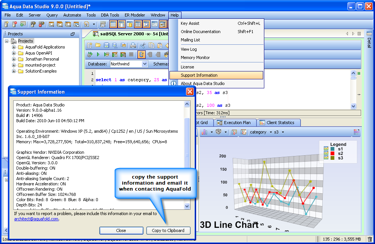Click the info icon beside About Aqua Data Studio
This screenshot has height=244, width=375.
click(x=174, y=83)
